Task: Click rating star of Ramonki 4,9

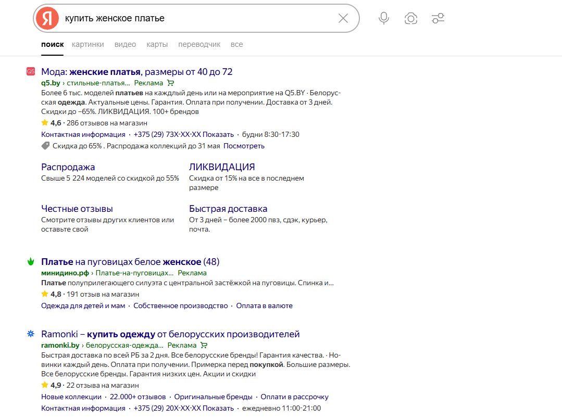Action: (45, 385)
